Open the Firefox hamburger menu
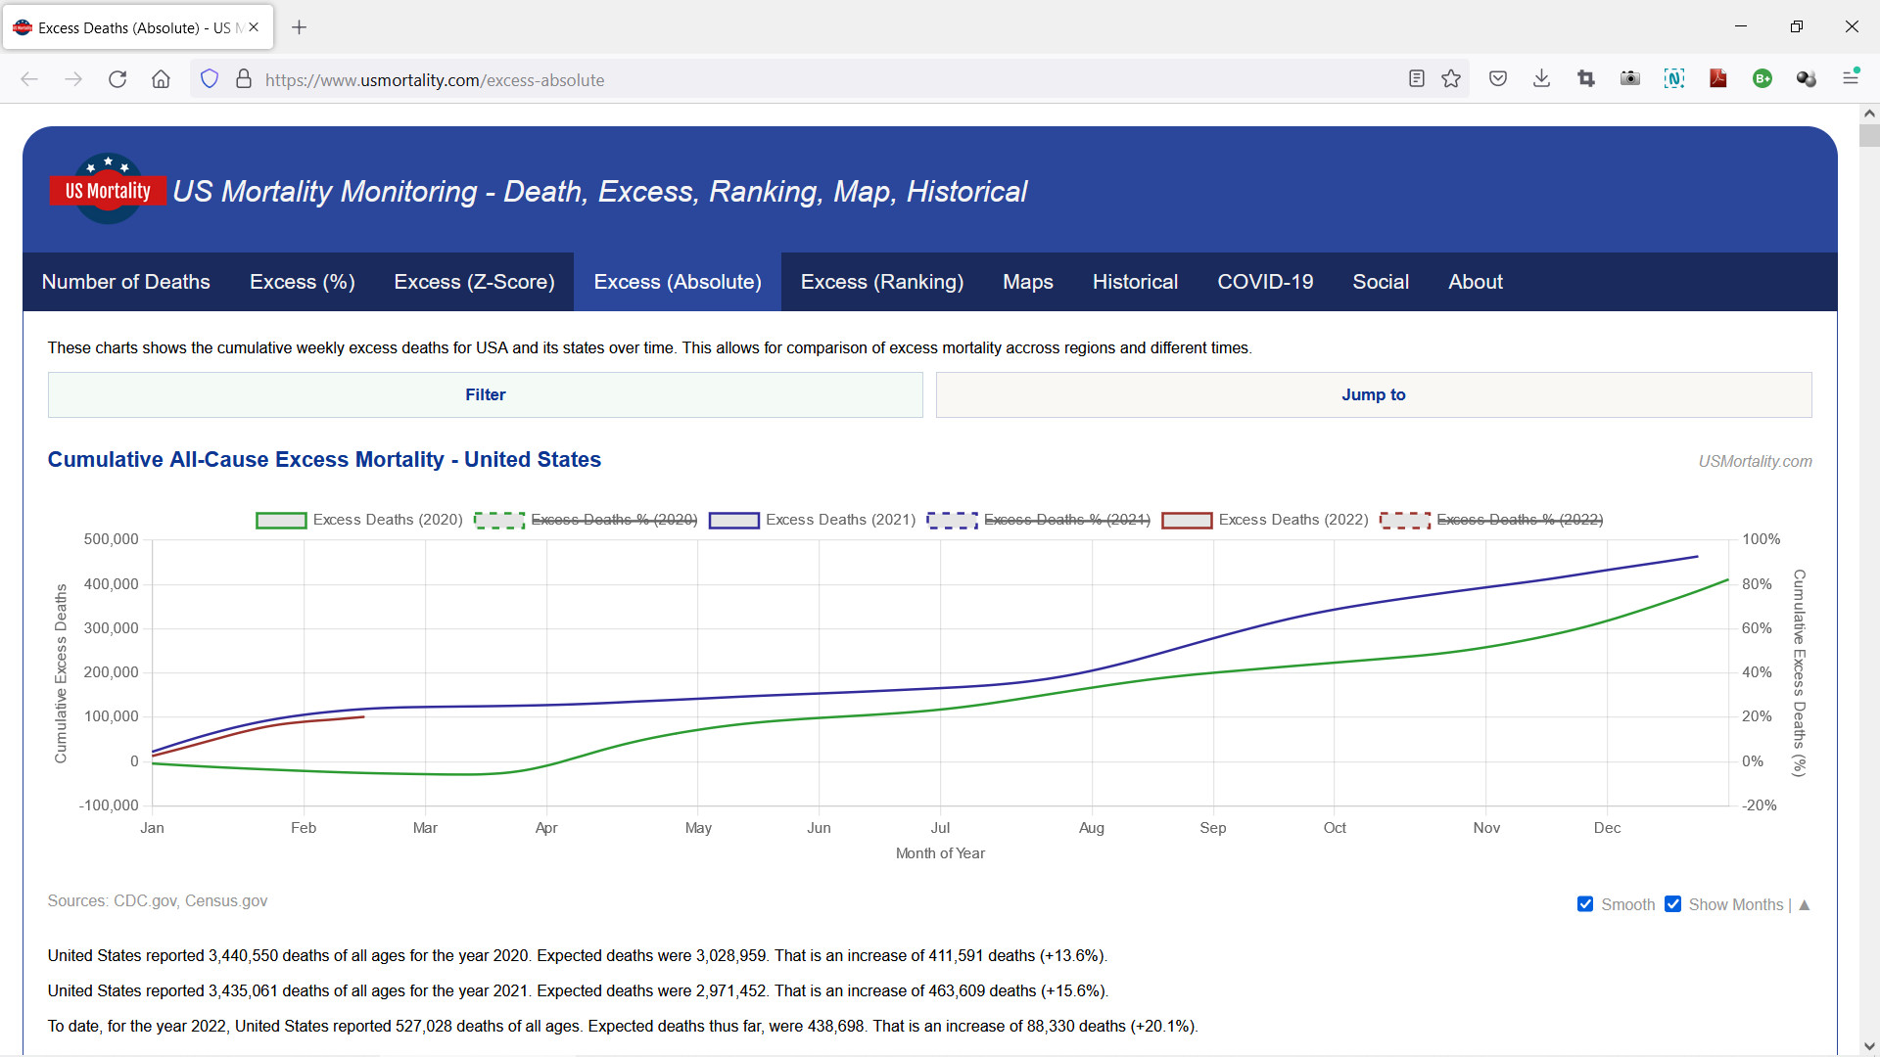The image size is (1880, 1057). [1850, 77]
